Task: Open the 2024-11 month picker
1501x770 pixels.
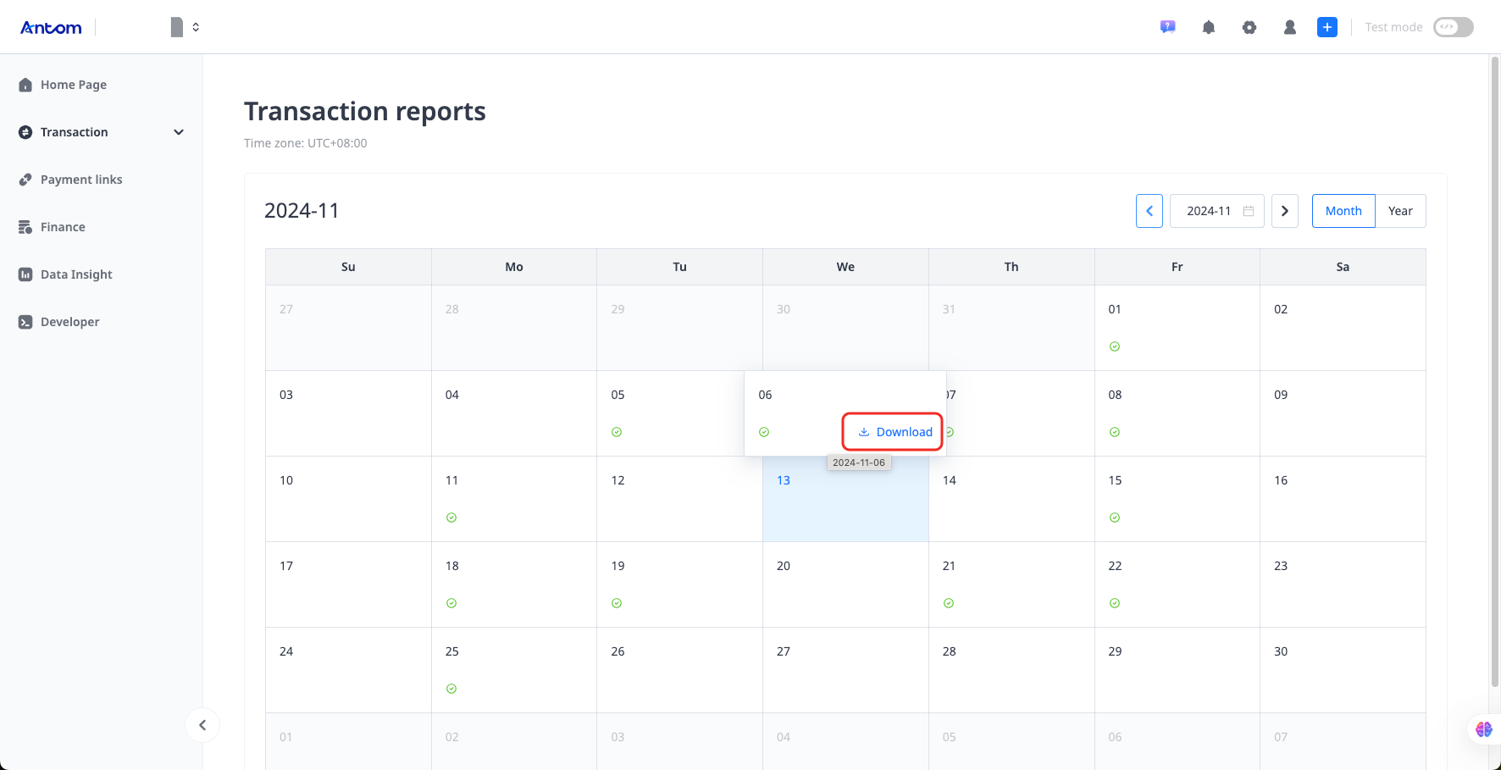Action: [1216, 211]
